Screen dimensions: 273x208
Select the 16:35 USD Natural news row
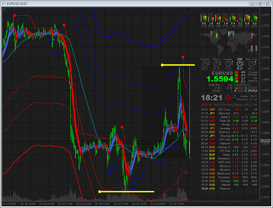(x=229, y=185)
